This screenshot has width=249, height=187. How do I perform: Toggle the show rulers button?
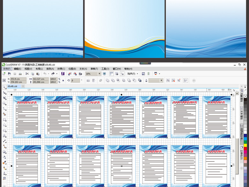pyautogui.click(x=111, y=74)
